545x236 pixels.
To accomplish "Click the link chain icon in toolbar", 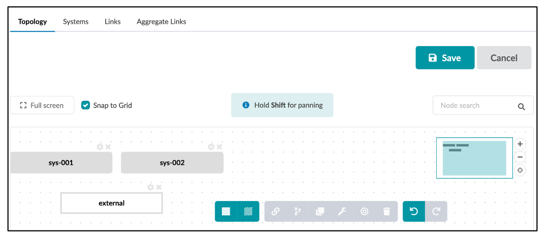I will click(x=275, y=212).
